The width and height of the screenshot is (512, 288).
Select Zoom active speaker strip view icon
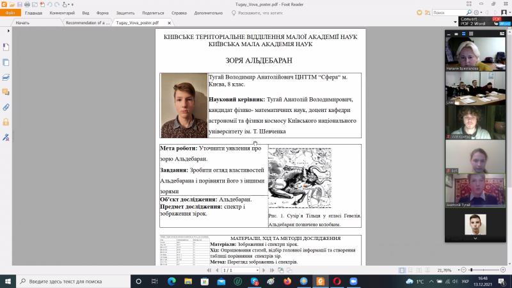coord(463,34)
